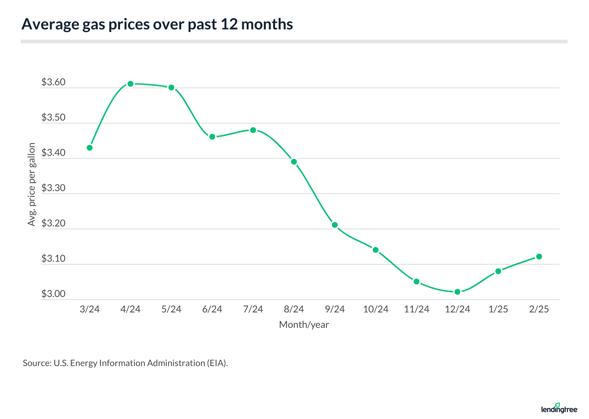Screen dimensions: 589x419
Task: Click the 3/24 data point
Action: [x=89, y=148]
